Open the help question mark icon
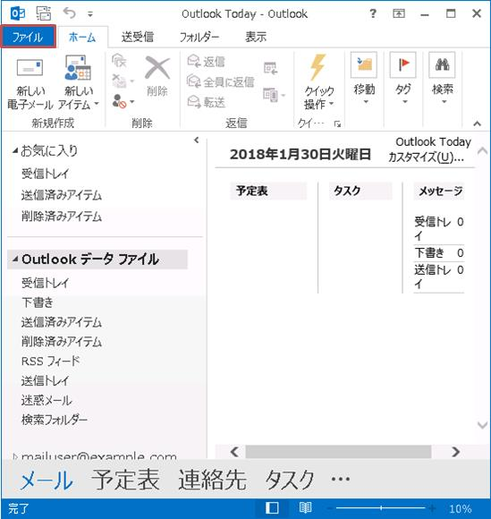Screen dimensions: 491x519 coord(373,13)
